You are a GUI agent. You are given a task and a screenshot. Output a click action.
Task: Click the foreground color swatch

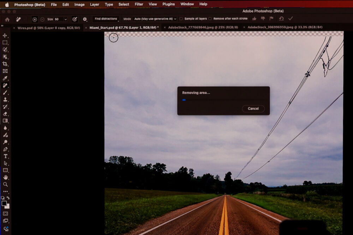coord(4,203)
